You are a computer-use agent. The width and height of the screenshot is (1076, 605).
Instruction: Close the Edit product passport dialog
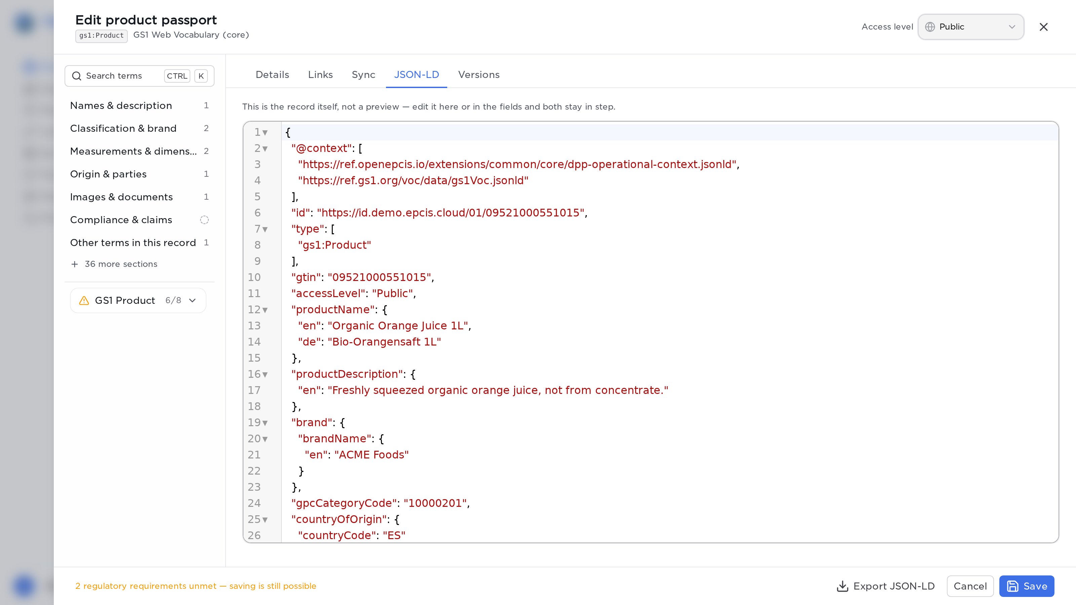pyautogui.click(x=1043, y=27)
